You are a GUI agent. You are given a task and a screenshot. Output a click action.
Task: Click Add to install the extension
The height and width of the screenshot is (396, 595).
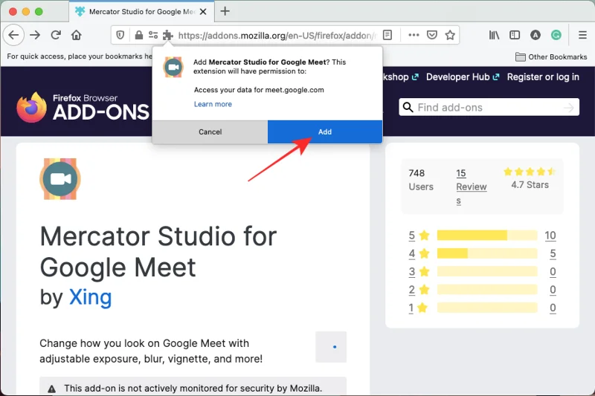[x=325, y=132]
